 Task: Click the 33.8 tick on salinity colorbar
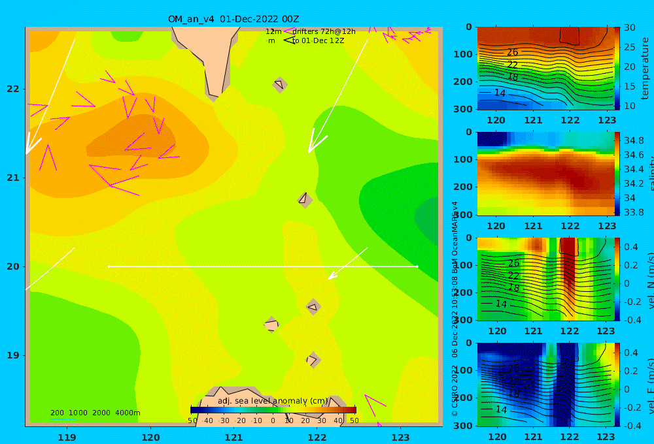(x=634, y=212)
